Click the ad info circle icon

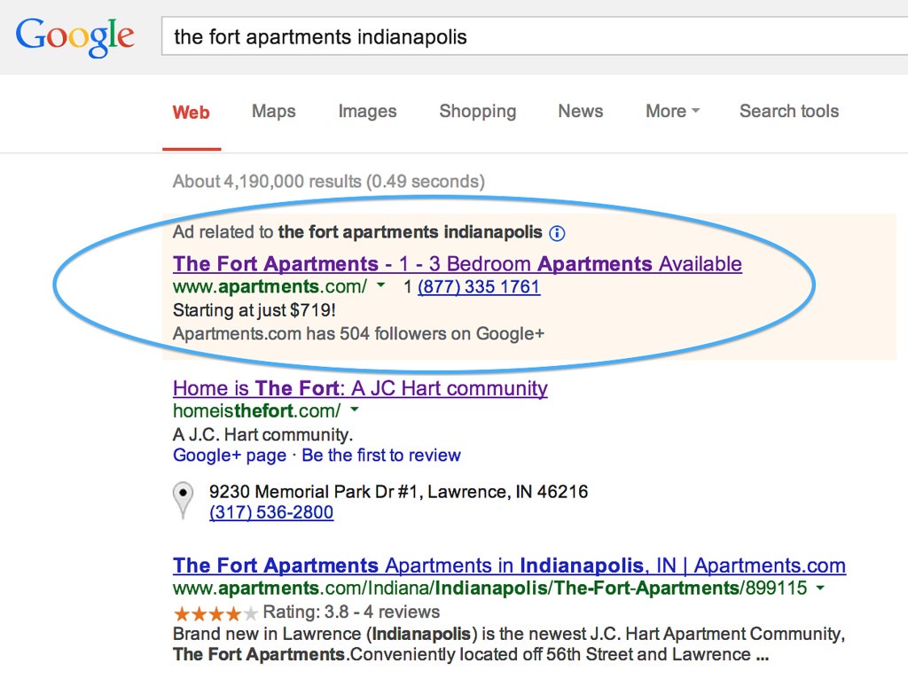point(557,233)
